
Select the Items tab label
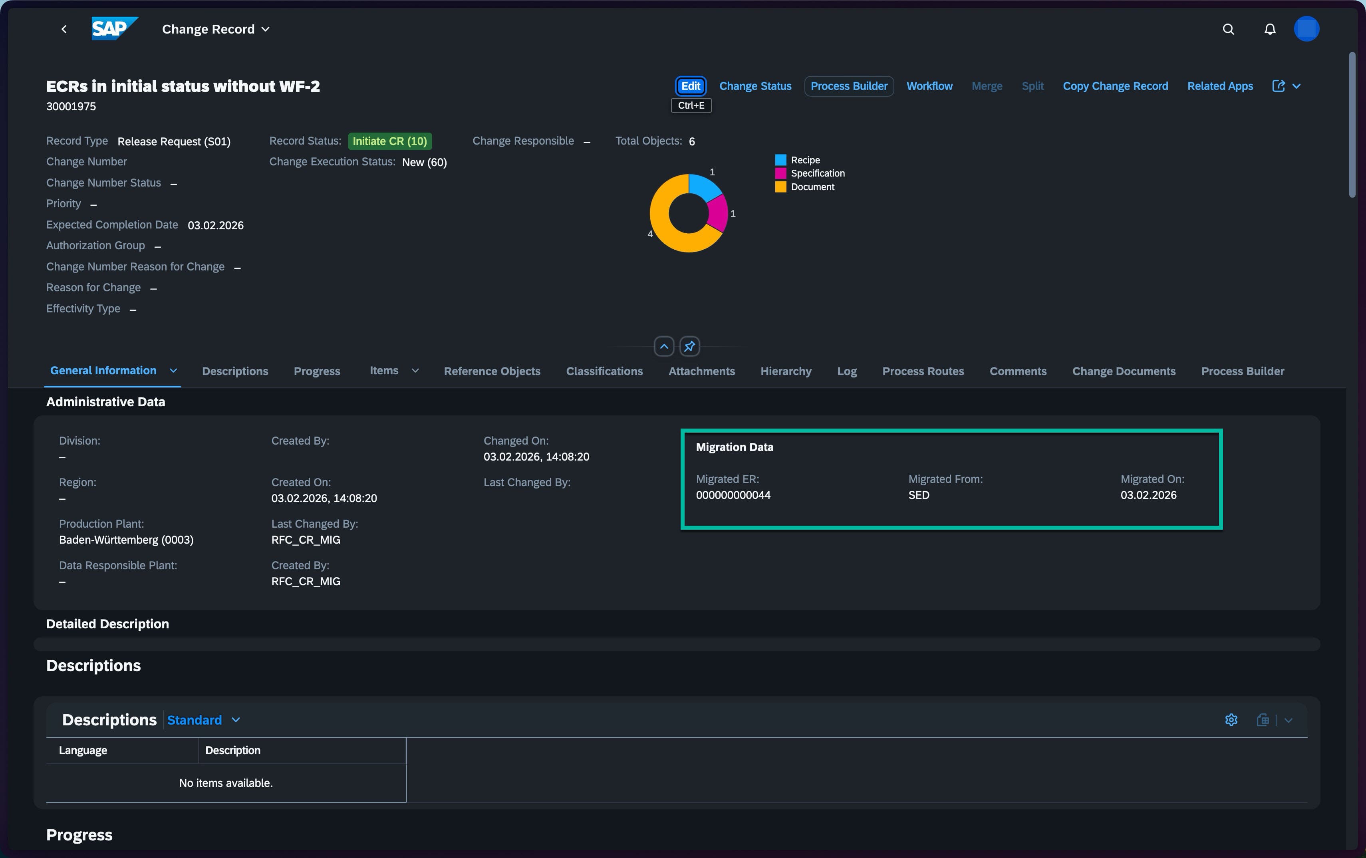pyautogui.click(x=384, y=371)
